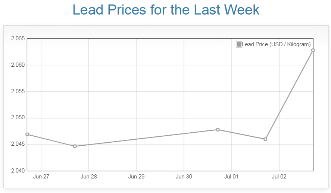Click the 2.065 y-axis value
Viewport: 331px width, 193px height.
[18, 39]
